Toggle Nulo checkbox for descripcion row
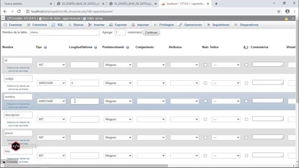Screen dimensions: 299x168 pyautogui.click(x=206, y=119)
